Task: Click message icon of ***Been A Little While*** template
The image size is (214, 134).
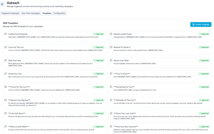Action: pyautogui.click(x=6, y=127)
